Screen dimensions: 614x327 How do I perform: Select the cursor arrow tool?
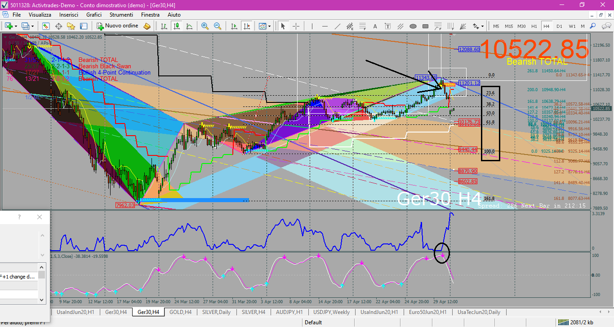click(x=283, y=26)
